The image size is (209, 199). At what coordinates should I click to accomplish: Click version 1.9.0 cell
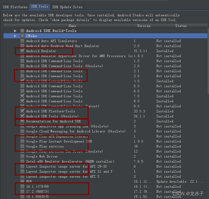point(138,141)
